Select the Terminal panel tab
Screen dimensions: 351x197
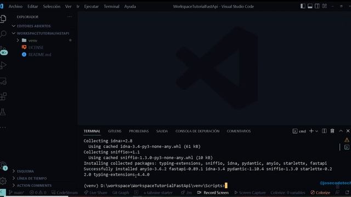coord(92,131)
